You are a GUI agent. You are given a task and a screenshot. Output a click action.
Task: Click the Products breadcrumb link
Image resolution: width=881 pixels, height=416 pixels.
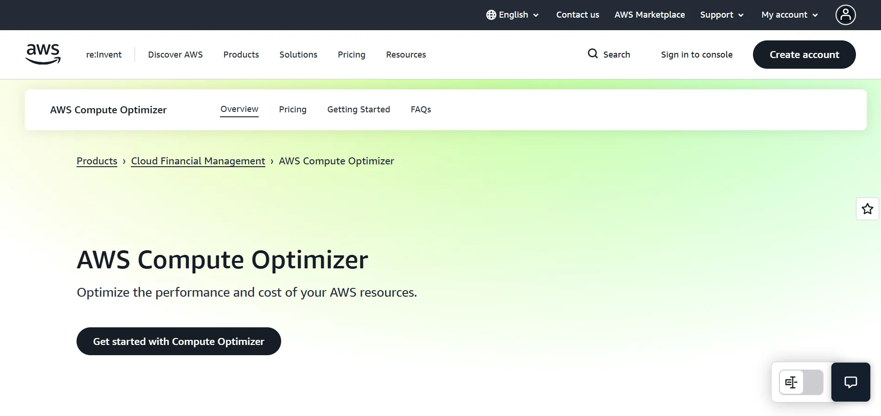tap(97, 161)
